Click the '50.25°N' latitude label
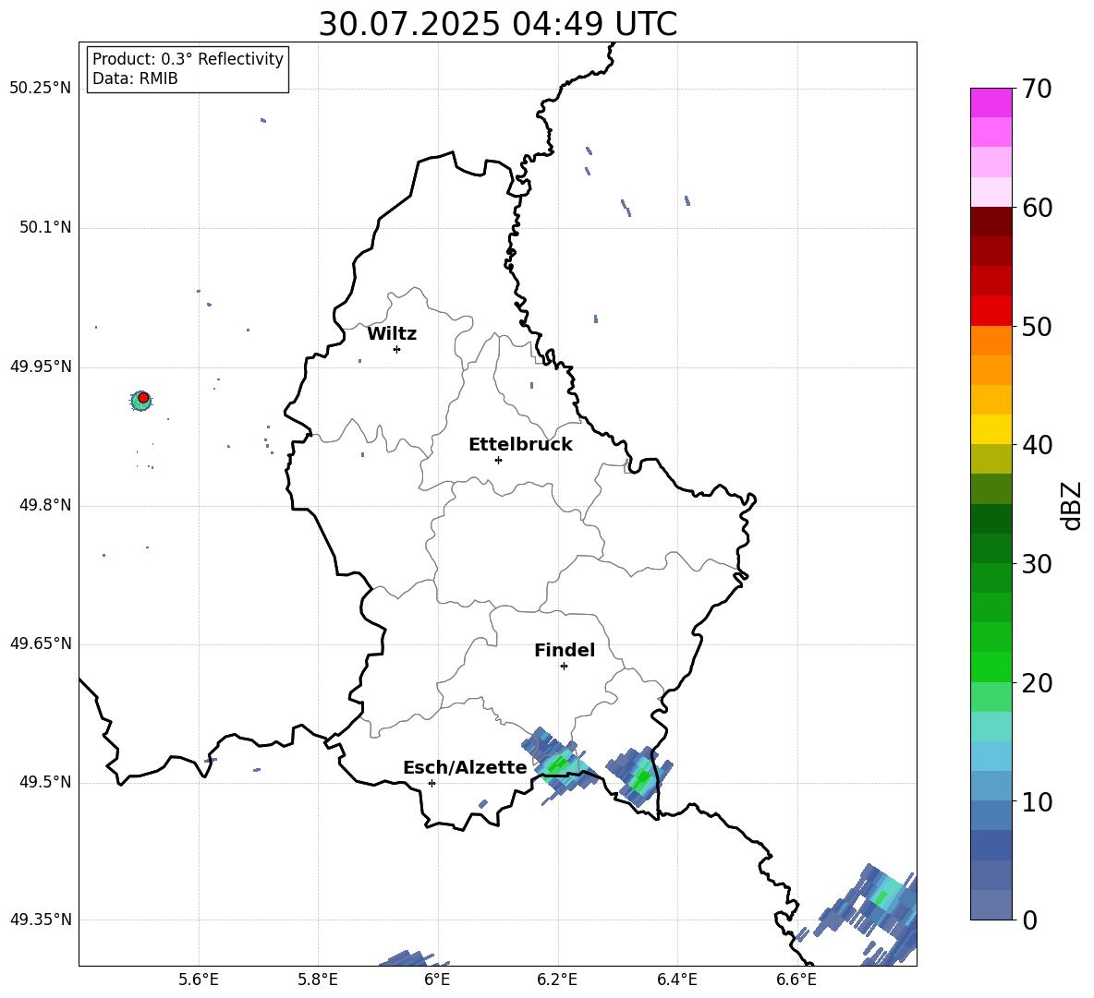The height and width of the screenshot is (998, 1094). [x=40, y=89]
